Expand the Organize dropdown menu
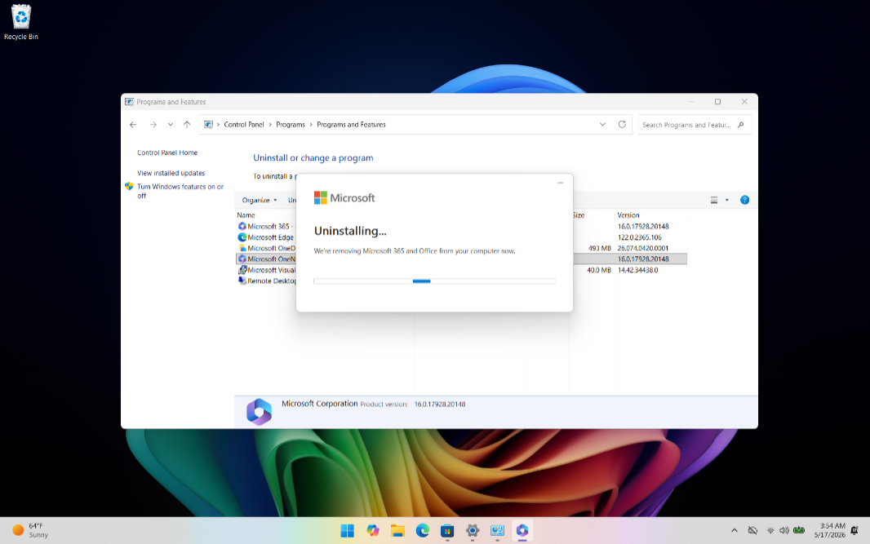The width and height of the screenshot is (870, 544). coord(259,200)
